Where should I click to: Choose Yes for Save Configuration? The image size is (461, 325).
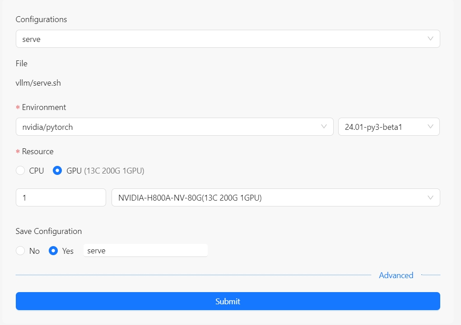[53, 251]
